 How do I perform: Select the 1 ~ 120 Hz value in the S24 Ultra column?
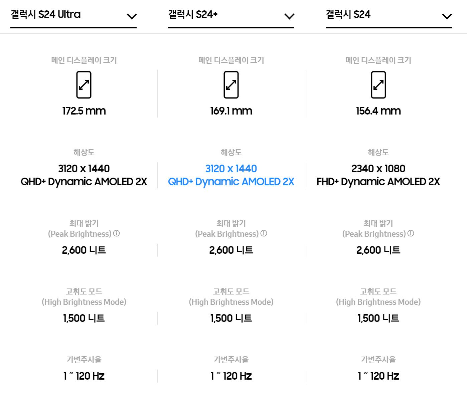point(84,376)
